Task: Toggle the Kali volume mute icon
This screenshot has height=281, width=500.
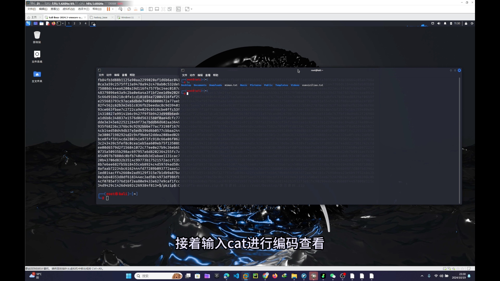Action: click(x=439, y=23)
